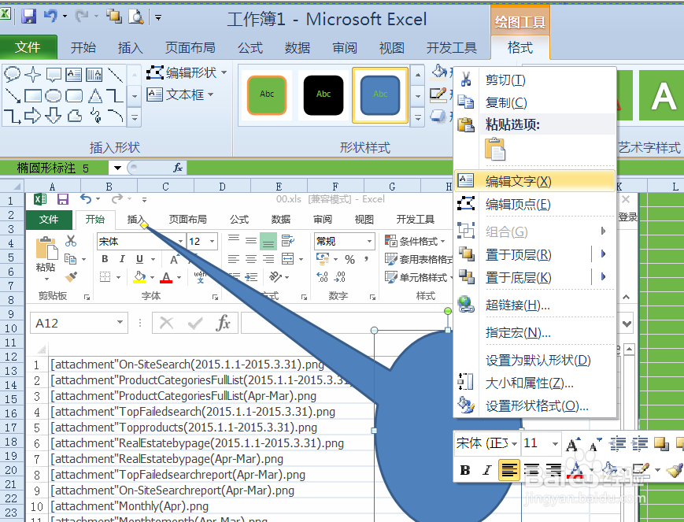
Task: Expand the shape styles gallery more button
Action: 418,118
